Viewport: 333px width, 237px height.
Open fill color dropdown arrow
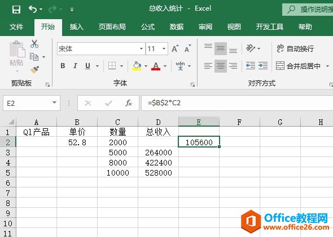coord(146,66)
